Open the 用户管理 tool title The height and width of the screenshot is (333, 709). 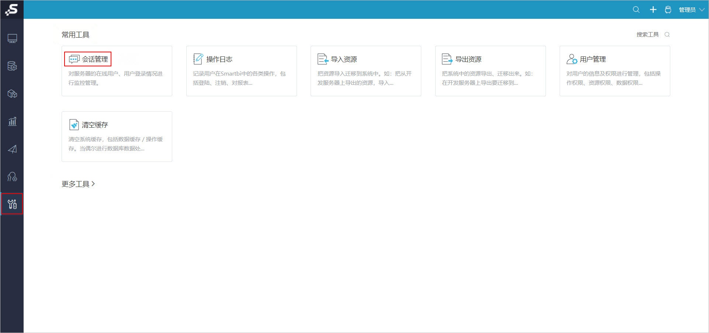tap(593, 59)
